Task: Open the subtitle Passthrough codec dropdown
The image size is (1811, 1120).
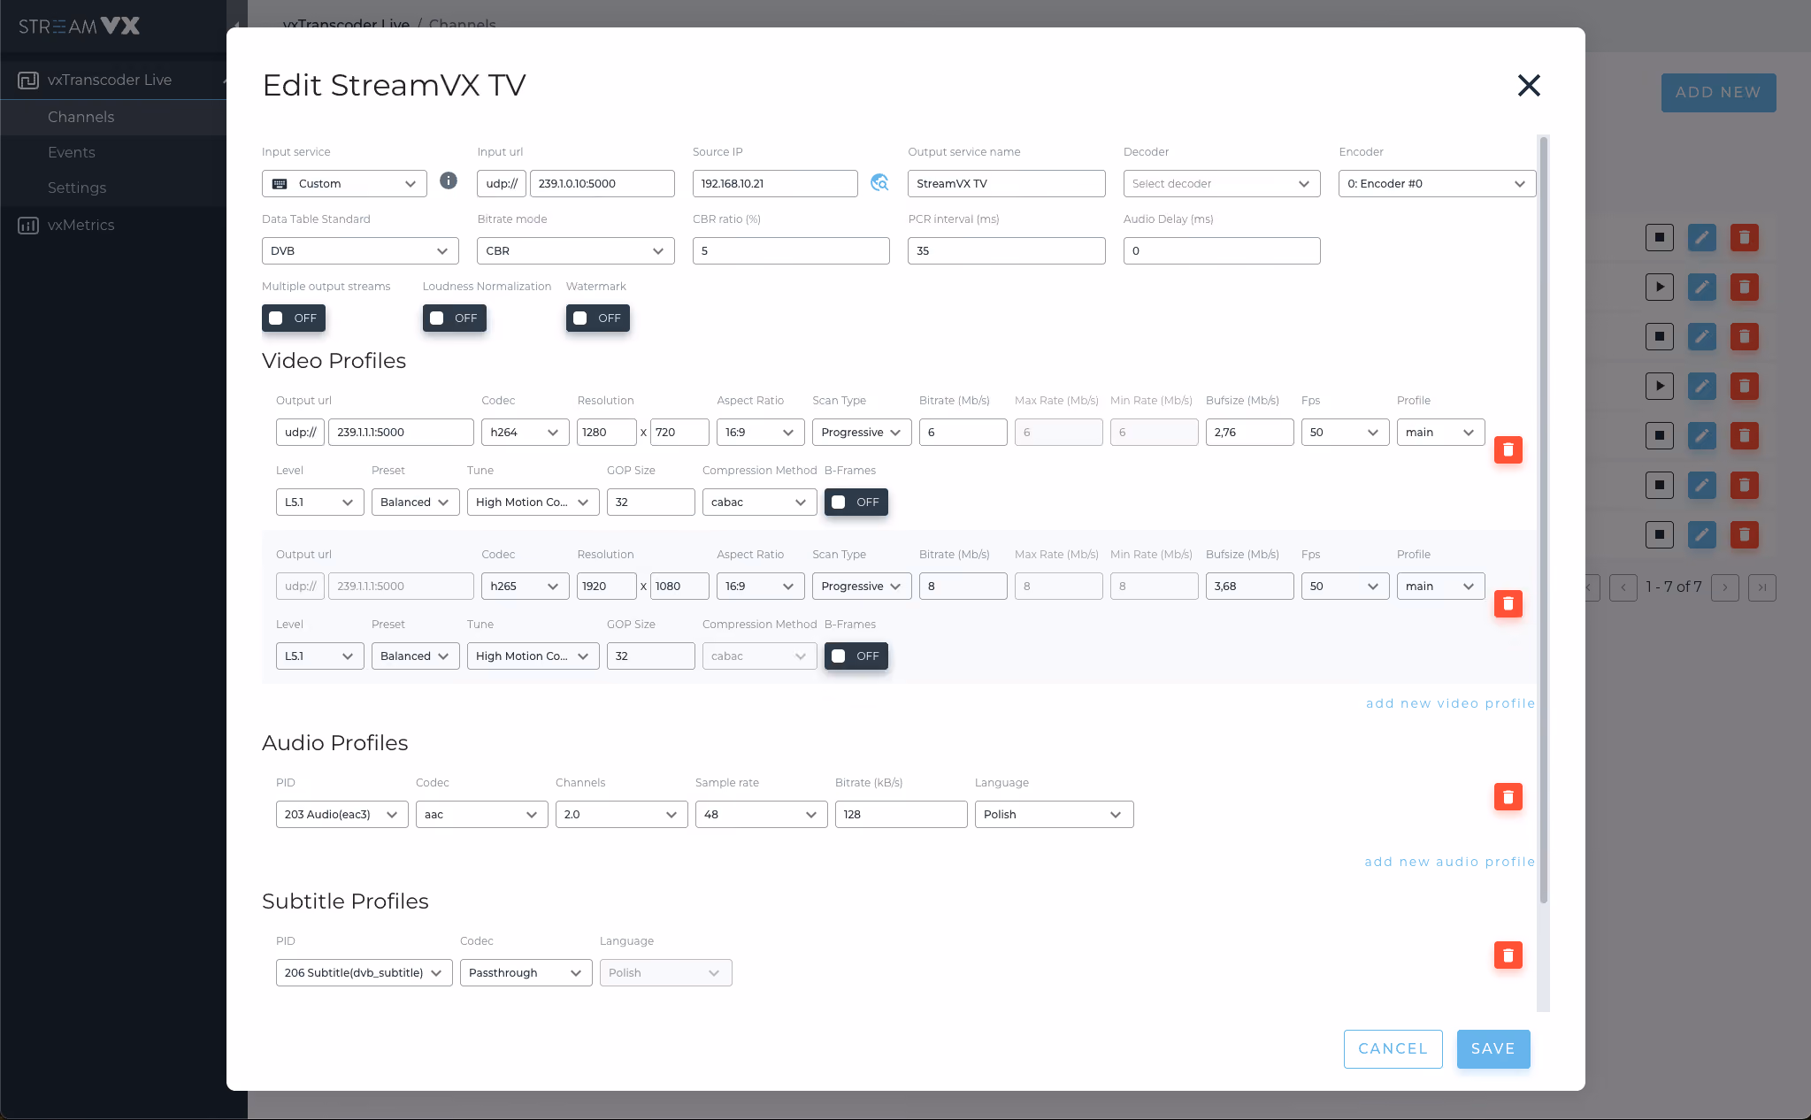Action: click(x=526, y=972)
